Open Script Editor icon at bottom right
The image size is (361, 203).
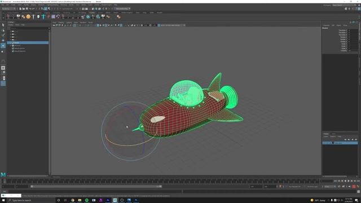point(359,192)
